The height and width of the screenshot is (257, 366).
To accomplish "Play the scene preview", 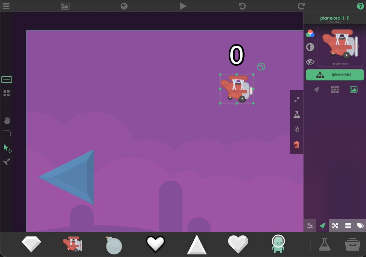I will coord(183,6).
